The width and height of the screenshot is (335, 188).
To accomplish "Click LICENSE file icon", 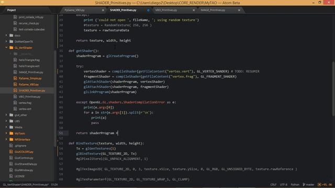I will pos(11,177).
